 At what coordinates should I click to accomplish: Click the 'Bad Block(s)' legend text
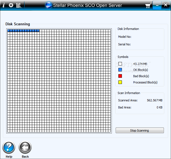141,76
